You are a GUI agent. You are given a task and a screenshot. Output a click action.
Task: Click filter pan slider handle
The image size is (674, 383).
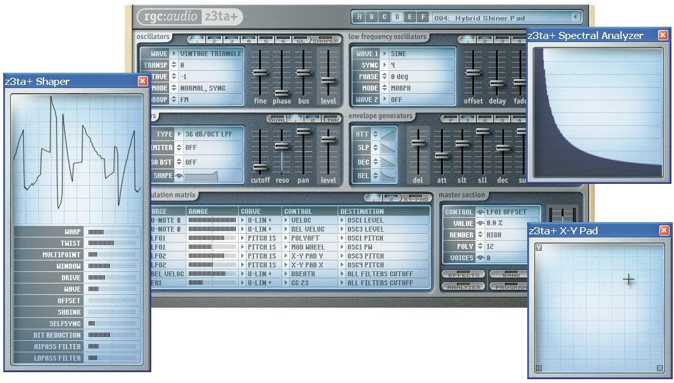[303, 131]
